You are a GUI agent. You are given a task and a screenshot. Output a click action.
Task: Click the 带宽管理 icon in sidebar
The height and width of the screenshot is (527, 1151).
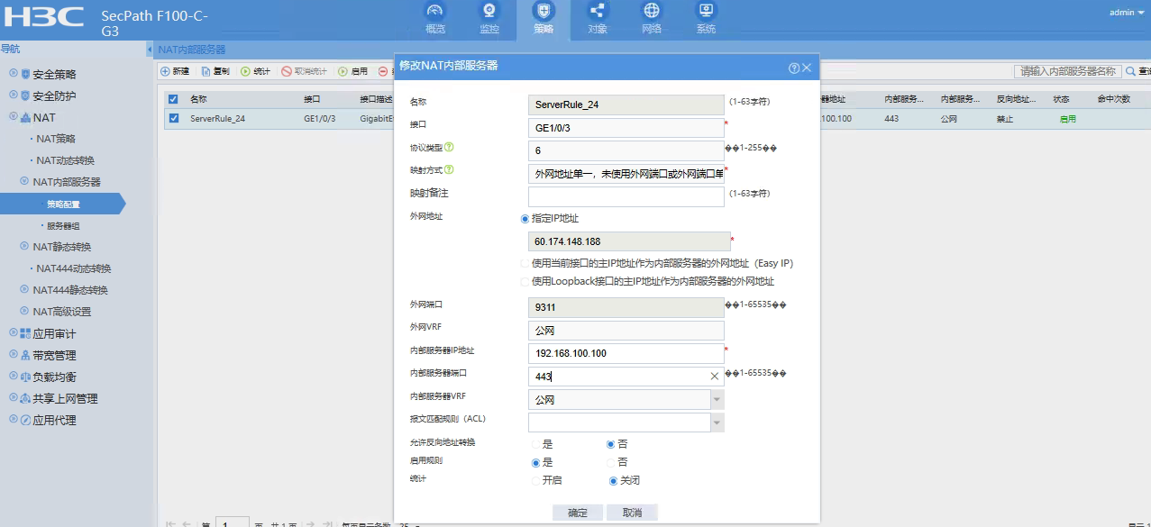pos(25,355)
